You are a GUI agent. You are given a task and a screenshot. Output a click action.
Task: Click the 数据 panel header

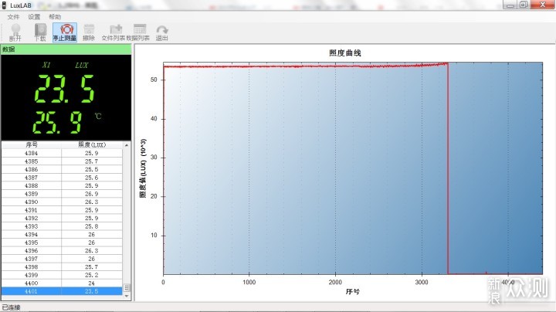pyautogui.click(x=66, y=49)
